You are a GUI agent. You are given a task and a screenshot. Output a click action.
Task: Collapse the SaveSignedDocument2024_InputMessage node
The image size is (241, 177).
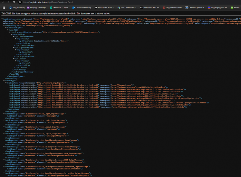click(x=4, y=153)
